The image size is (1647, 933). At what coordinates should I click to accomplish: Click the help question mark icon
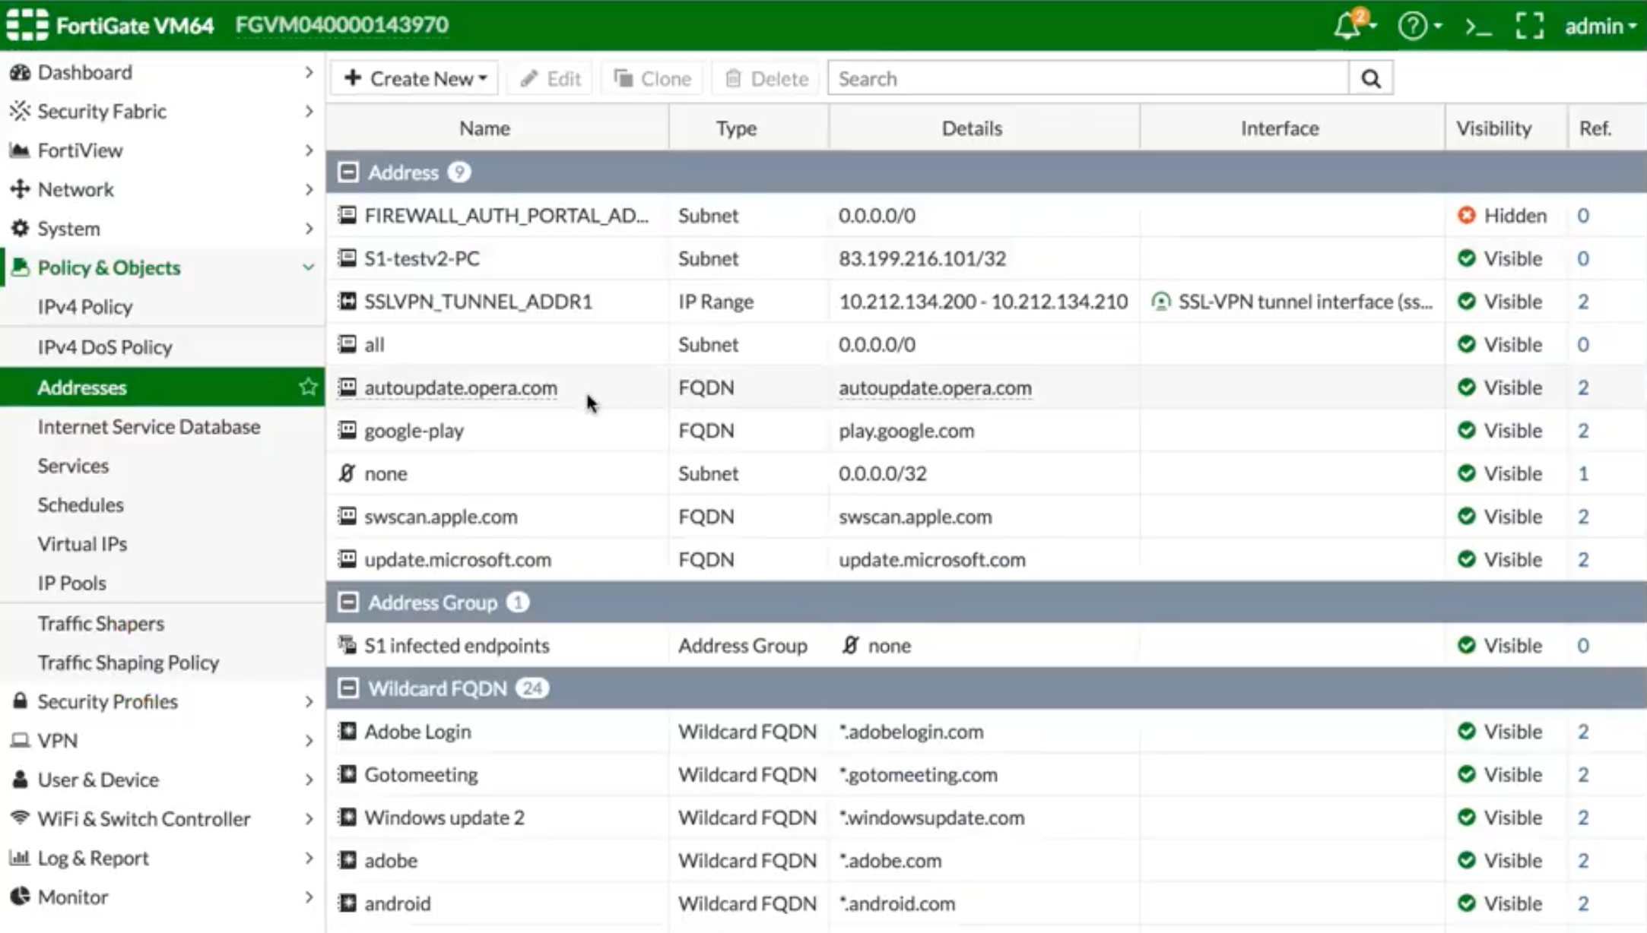[1413, 26]
